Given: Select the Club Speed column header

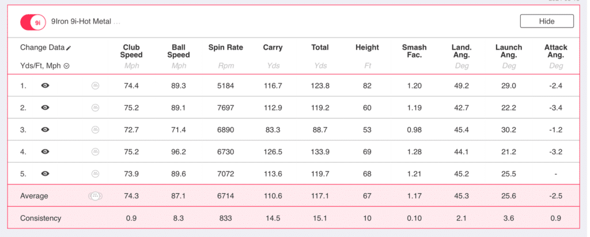Looking at the screenshot, I should [131, 51].
